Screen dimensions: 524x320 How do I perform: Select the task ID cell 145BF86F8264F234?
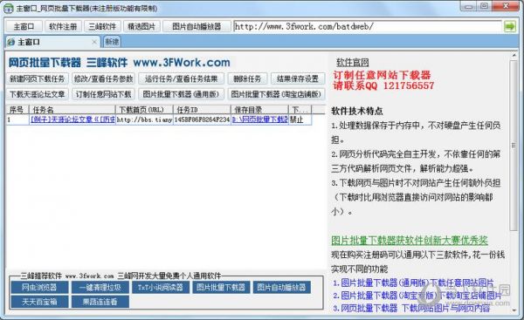pyautogui.click(x=202, y=119)
